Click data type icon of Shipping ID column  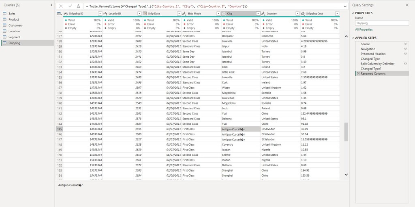(x=66, y=13)
